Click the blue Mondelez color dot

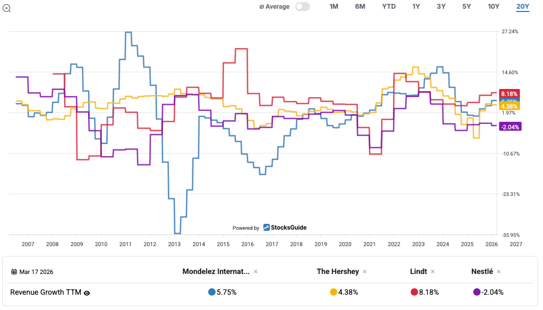[x=212, y=292]
